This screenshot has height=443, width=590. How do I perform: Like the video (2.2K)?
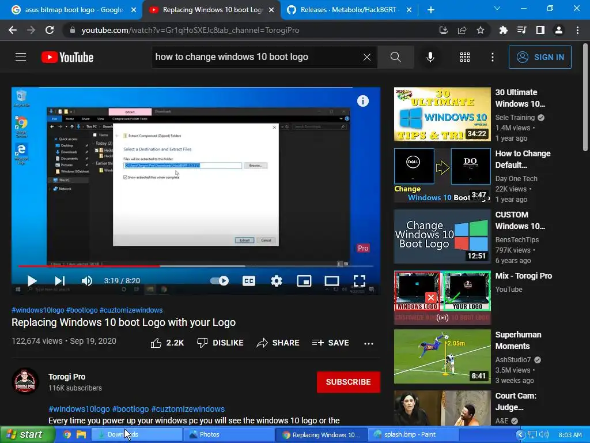[x=167, y=343]
